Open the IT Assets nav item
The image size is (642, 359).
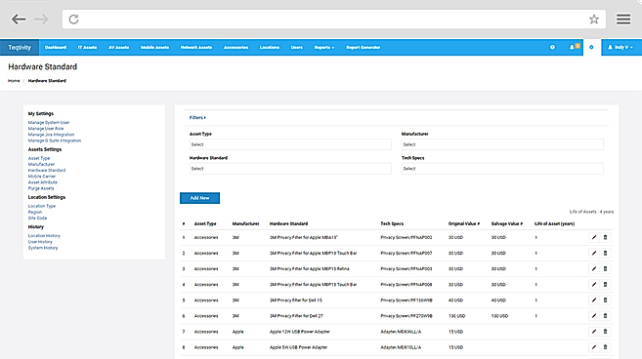(87, 48)
